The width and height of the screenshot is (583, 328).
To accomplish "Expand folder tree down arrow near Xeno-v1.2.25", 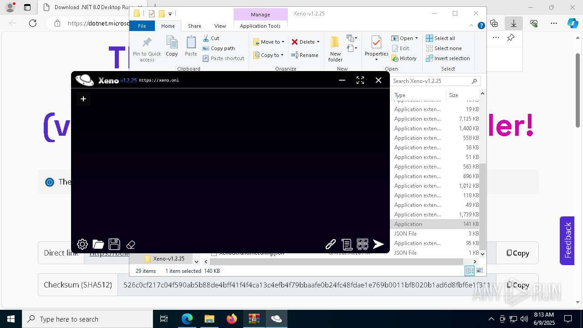I will pyautogui.click(x=196, y=261).
